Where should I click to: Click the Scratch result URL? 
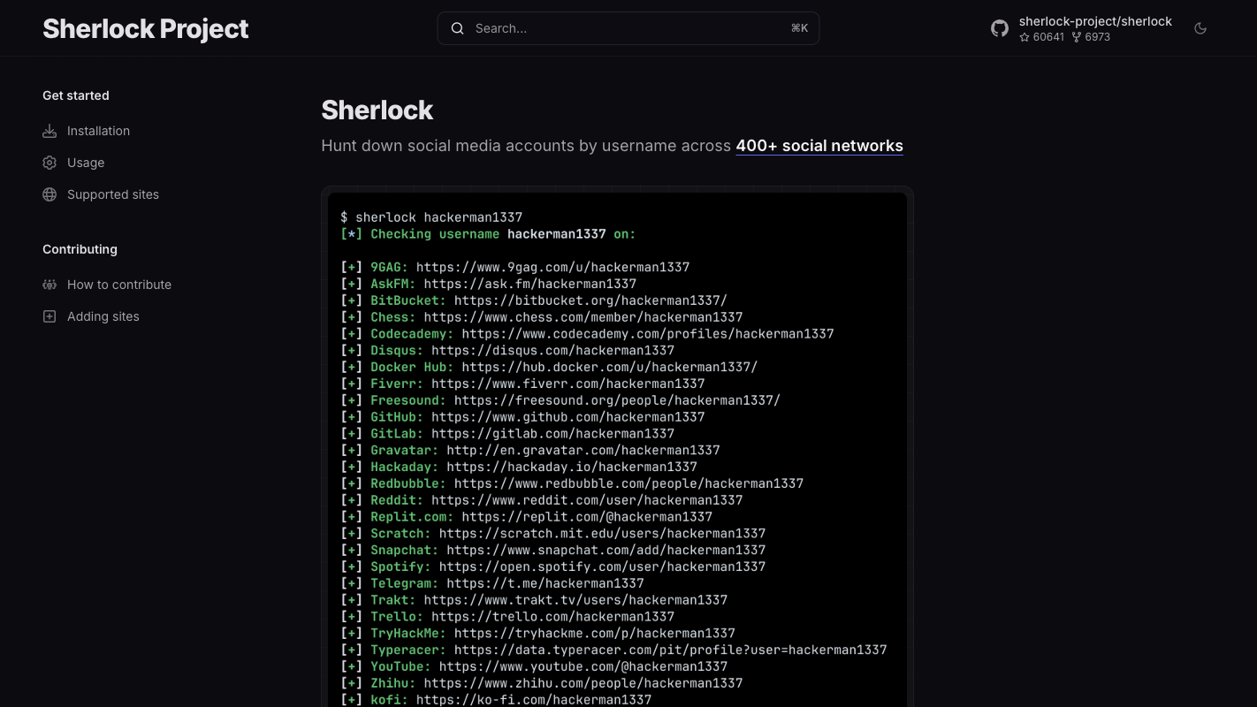click(602, 534)
